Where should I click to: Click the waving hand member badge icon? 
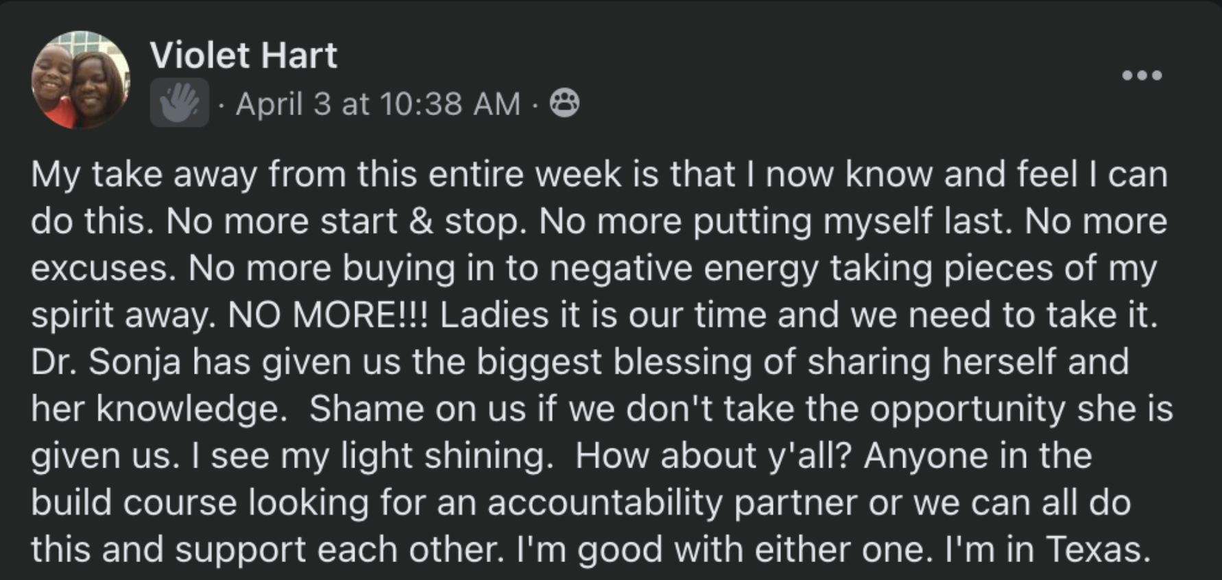pyautogui.click(x=179, y=103)
